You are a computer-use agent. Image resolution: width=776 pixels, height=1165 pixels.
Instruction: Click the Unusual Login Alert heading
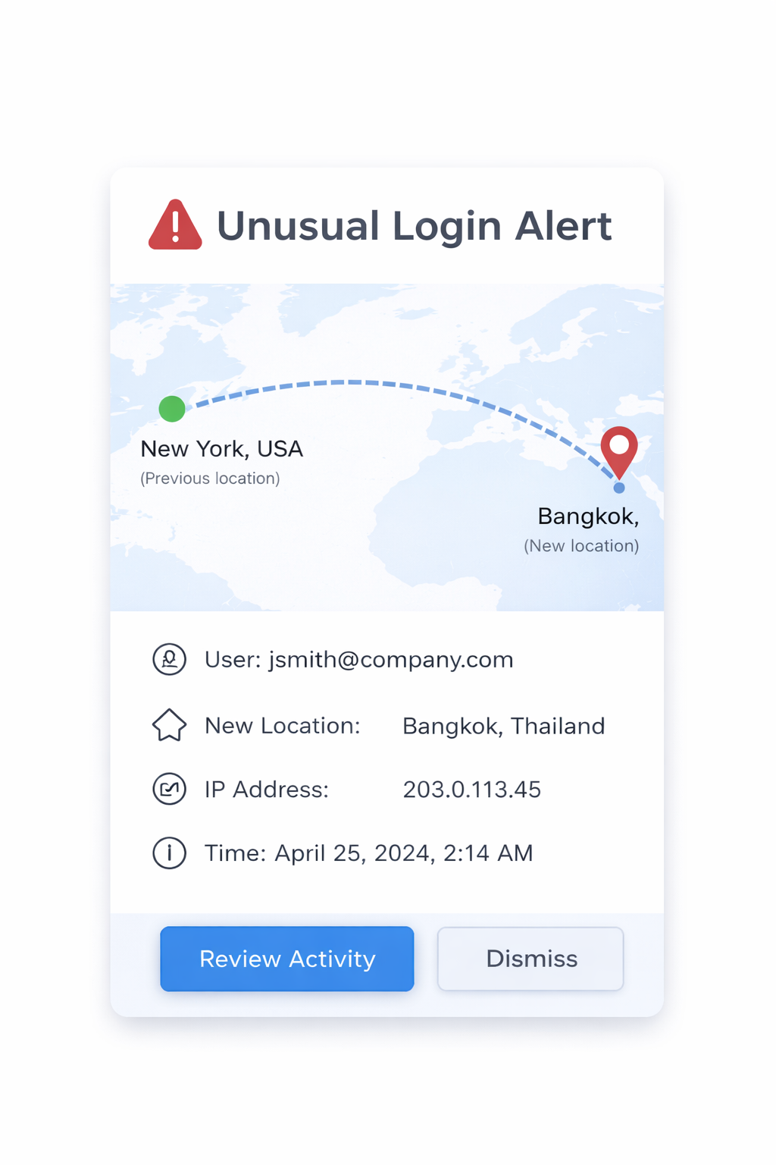click(x=415, y=226)
